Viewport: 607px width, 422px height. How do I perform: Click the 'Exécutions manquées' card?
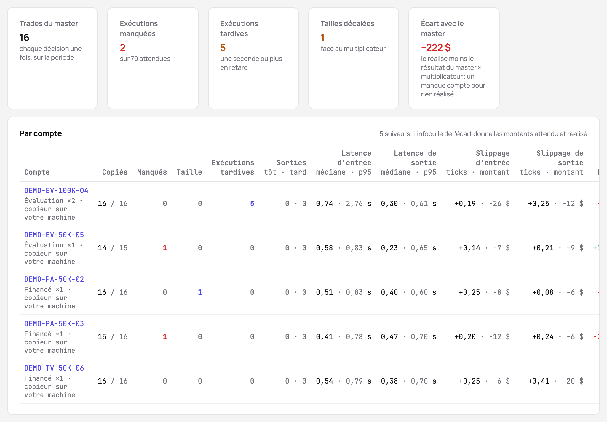153,58
